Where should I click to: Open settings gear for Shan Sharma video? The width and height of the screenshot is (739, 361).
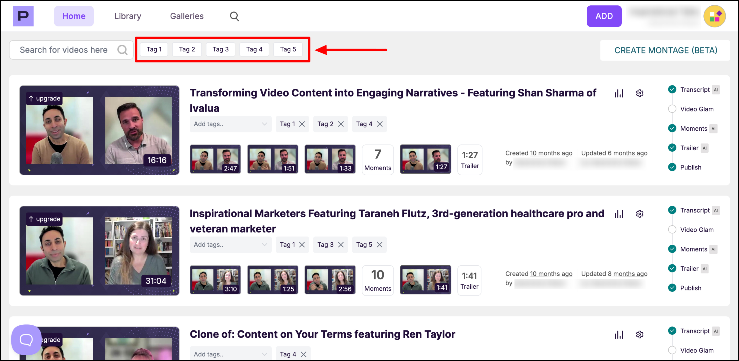point(639,93)
